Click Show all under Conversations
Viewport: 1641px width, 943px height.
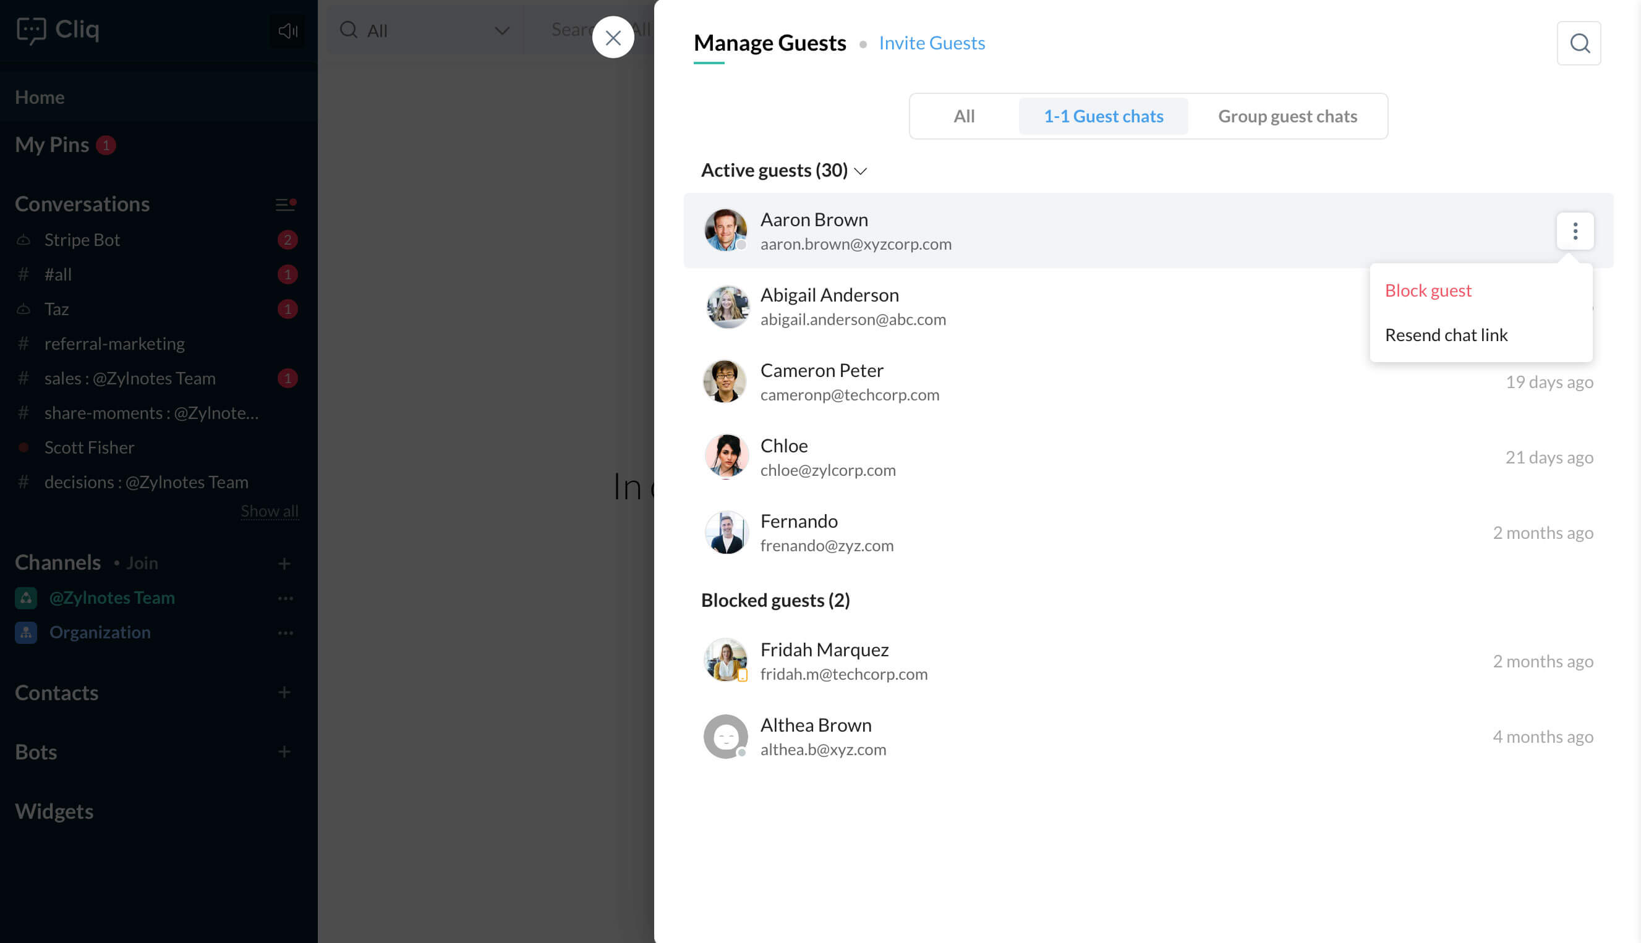point(270,511)
